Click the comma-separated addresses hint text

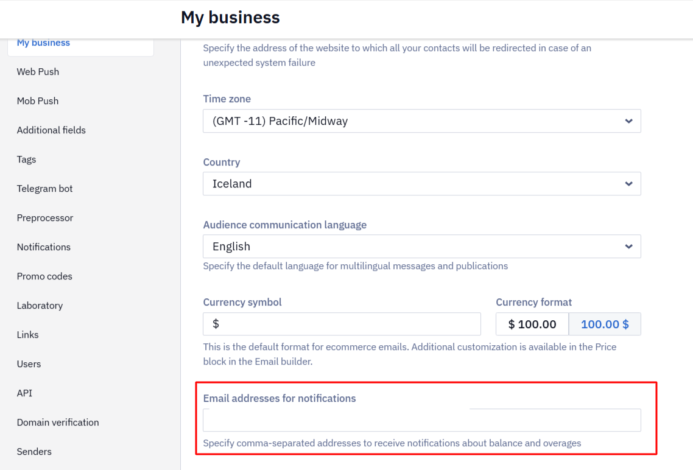coord(392,443)
